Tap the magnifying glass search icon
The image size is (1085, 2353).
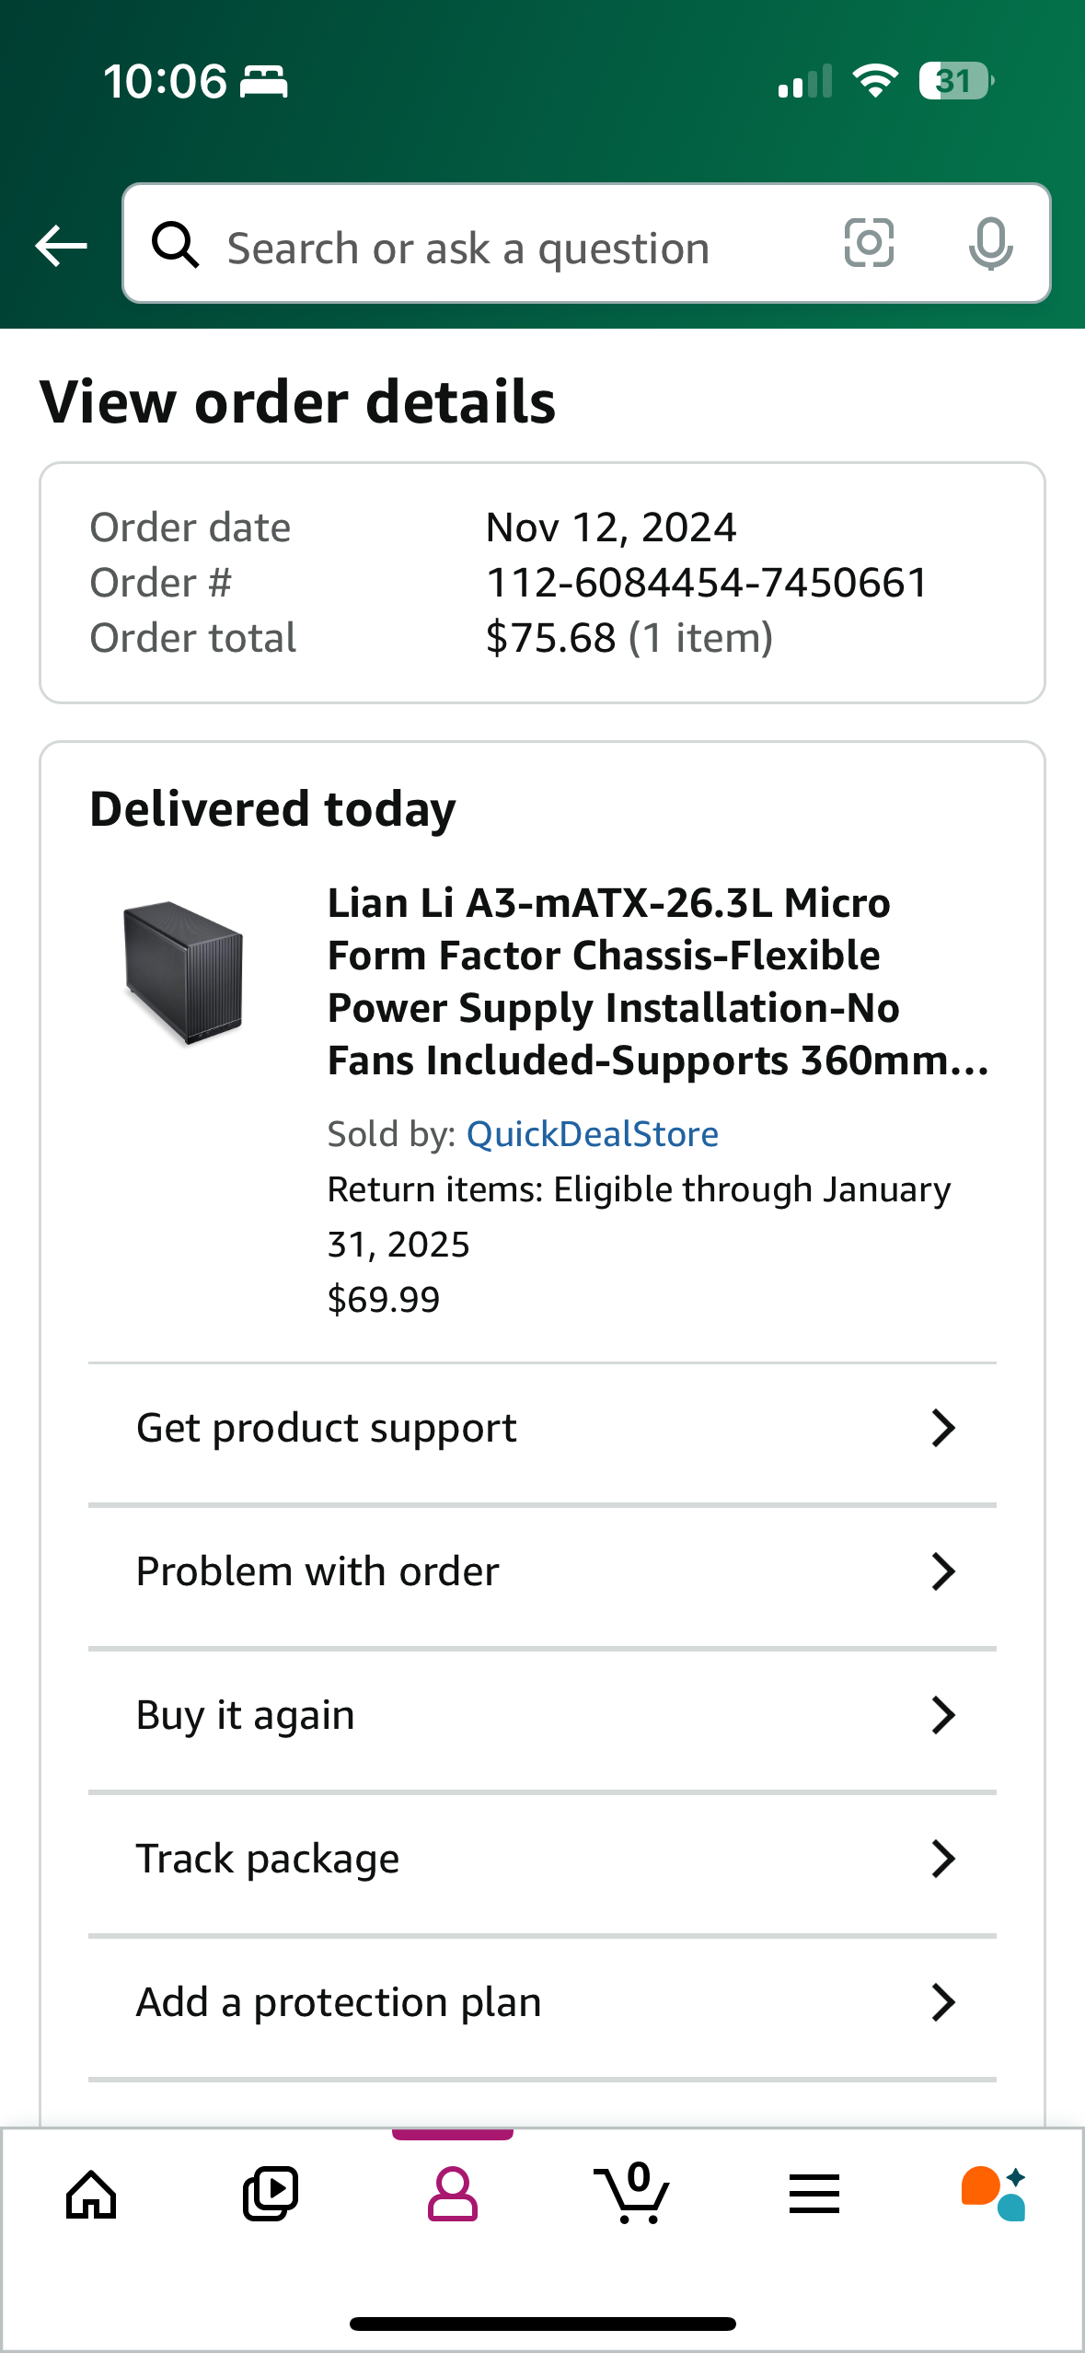point(175,245)
